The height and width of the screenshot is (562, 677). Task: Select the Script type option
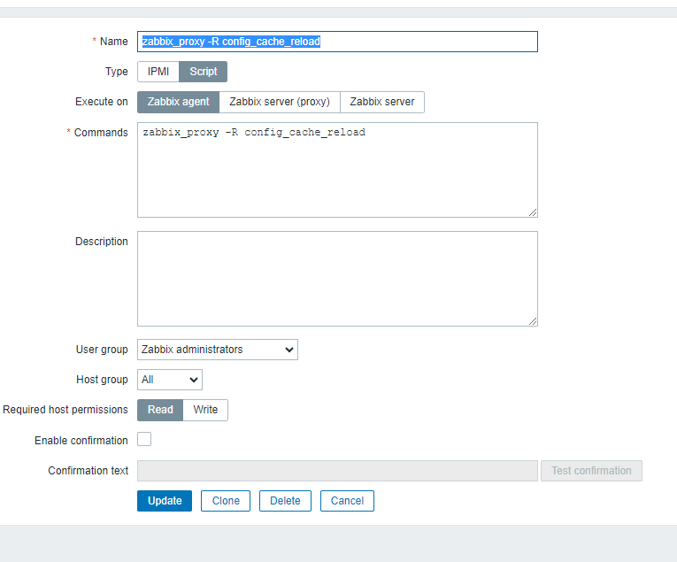(203, 72)
